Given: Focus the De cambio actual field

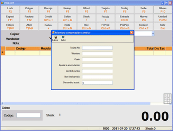Looking at the screenshot, I should [97, 83].
